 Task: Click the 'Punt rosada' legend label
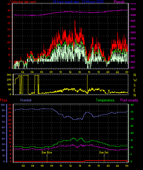point(129,100)
